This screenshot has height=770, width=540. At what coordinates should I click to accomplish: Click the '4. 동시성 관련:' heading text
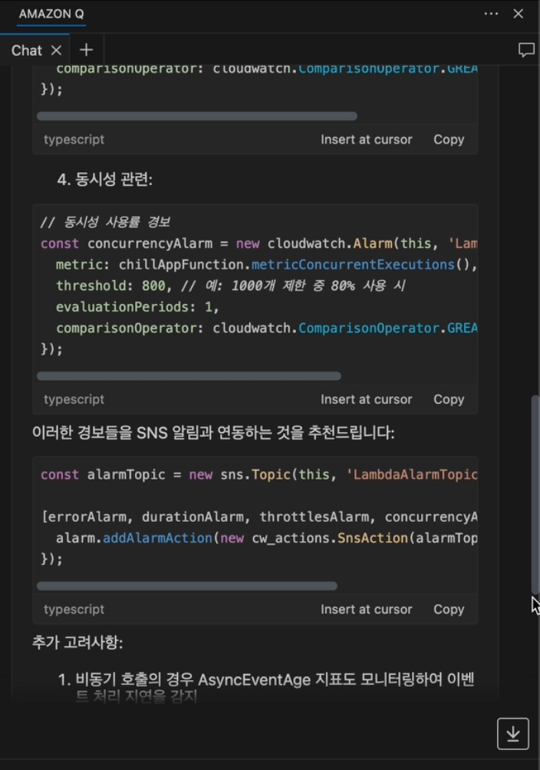[104, 179]
